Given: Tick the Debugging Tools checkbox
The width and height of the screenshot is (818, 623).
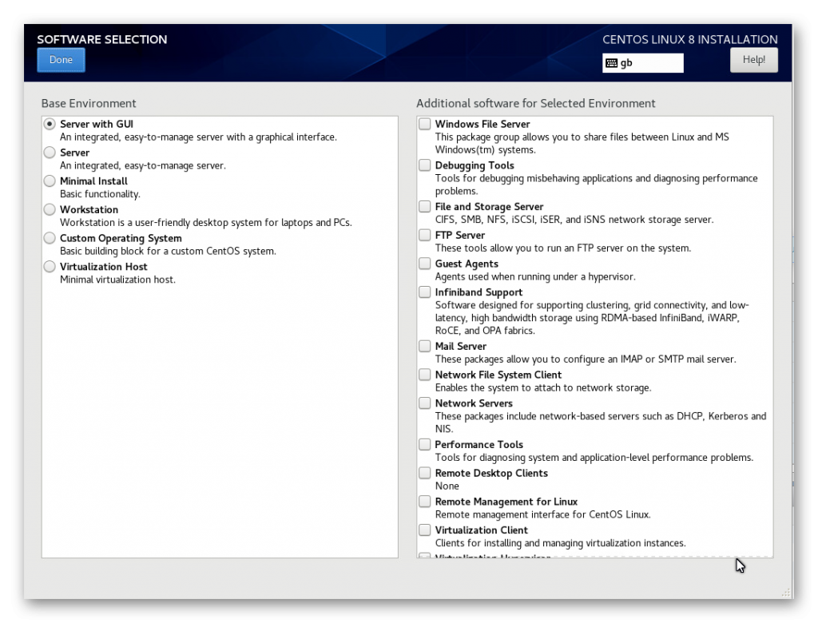Looking at the screenshot, I should tap(425, 165).
